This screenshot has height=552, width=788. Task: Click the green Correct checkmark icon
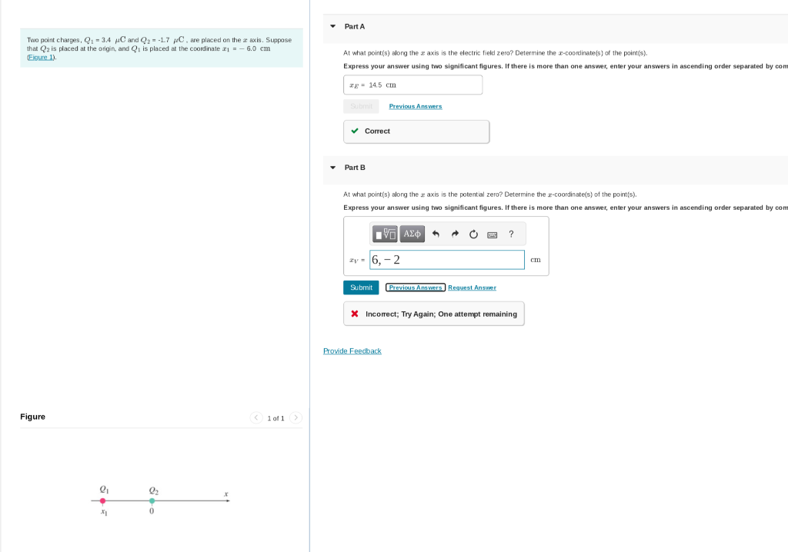point(354,131)
